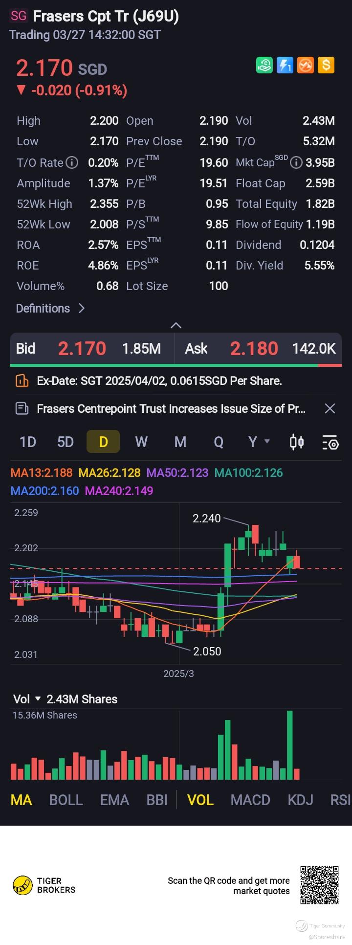Toggle the EMA overlay indicator
The image size is (352, 945).
click(x=114, y=800)
